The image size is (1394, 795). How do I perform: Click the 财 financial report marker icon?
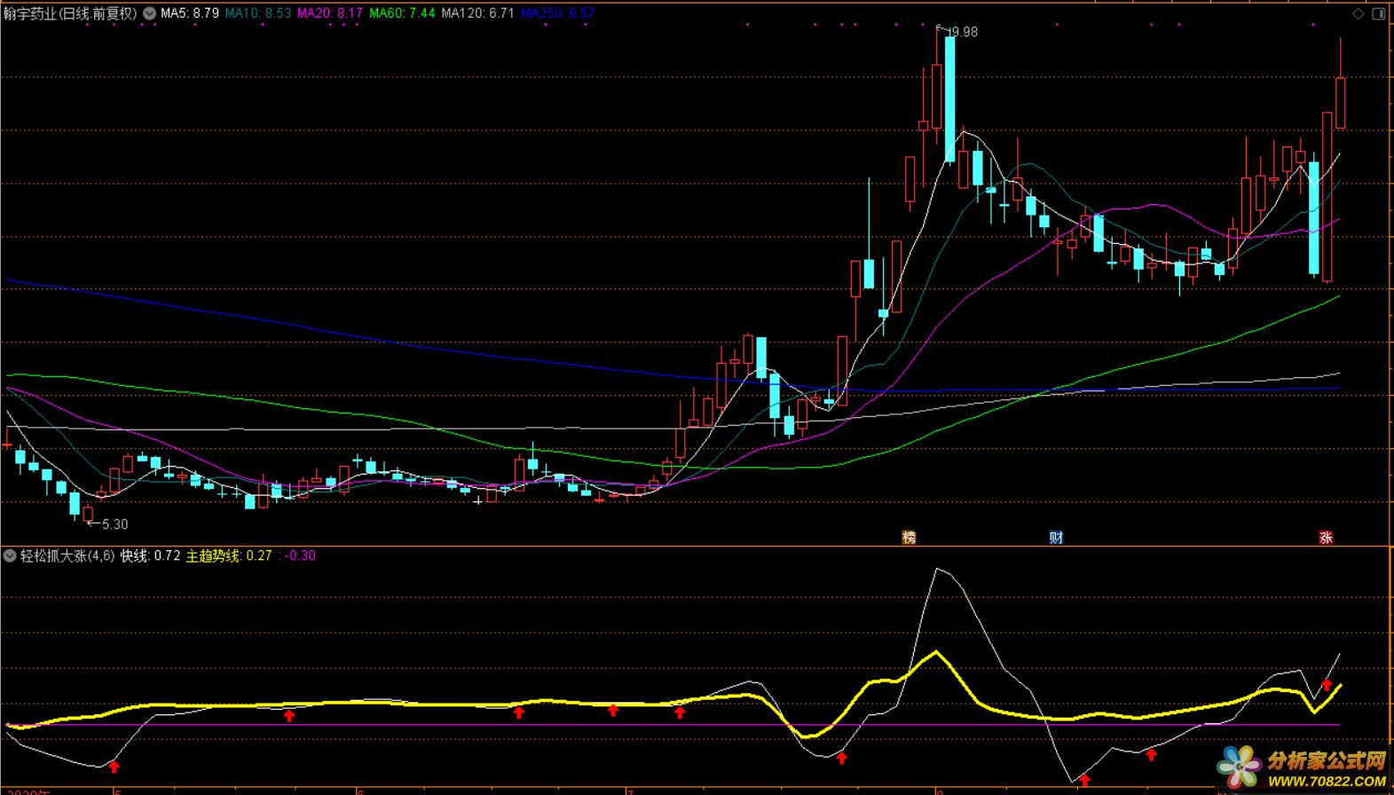1056,537
